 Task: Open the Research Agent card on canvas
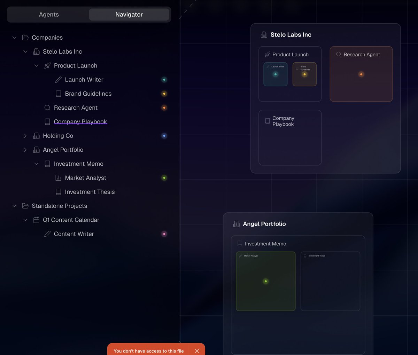(x=361, y=74)
